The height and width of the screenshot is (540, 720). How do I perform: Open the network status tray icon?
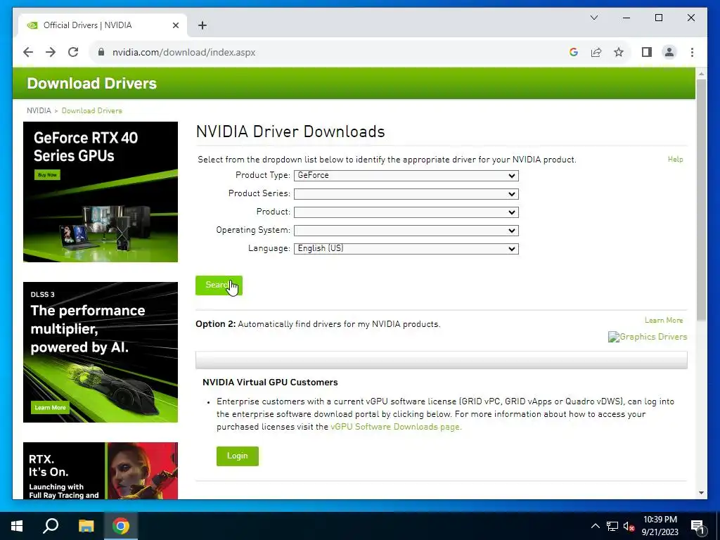tap(612, 526)
